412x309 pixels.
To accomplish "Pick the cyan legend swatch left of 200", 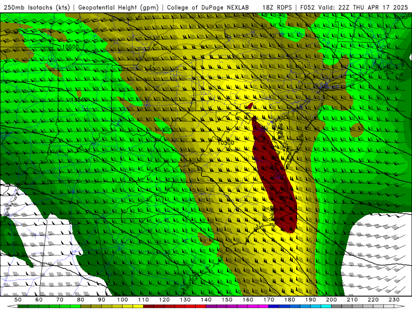I will (x=326, y=306).
